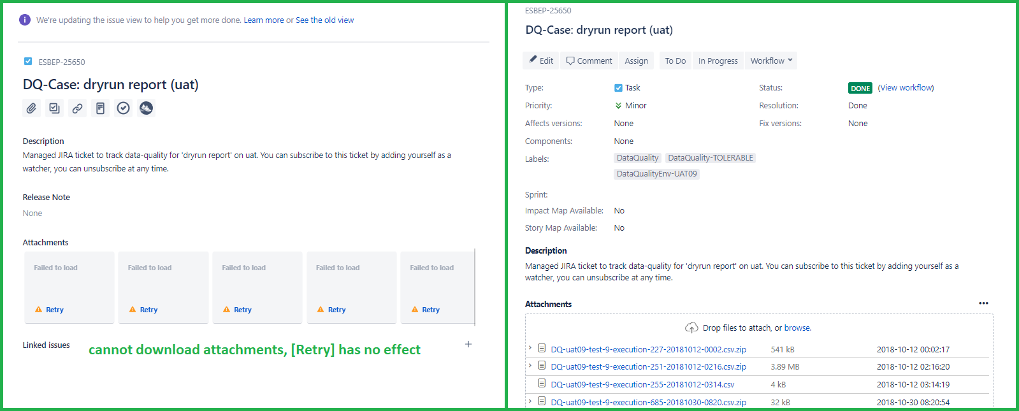The height and width of the screenshot is (411, 1019).
Task: Open DQ-uat09-test-9-execution-685-20181030-0820.csv.zip
Action: click(x=648, y=402)
